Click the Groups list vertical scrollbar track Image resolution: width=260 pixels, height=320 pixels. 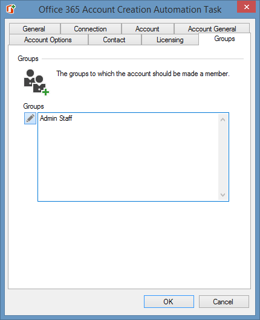223,157
